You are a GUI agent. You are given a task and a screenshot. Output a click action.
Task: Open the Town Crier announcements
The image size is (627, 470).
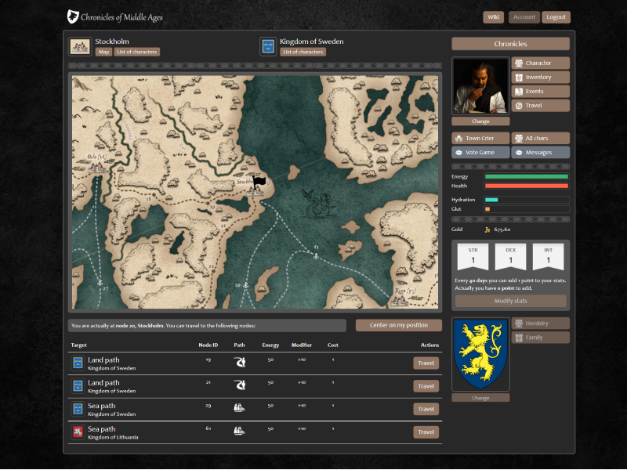pos(480,138)
